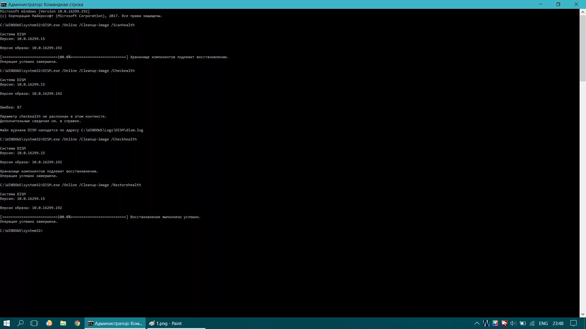Click the /Scanhealth command line

point(67,25)
